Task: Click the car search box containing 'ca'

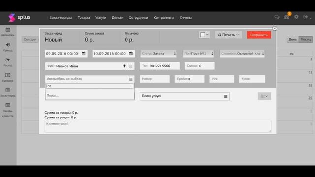Action: click(90, 86)
